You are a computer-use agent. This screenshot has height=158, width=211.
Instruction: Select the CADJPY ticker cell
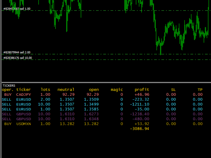tap(23, 94)
